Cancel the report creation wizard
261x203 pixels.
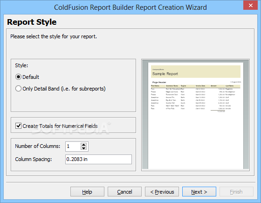click(x=124, y=192)
